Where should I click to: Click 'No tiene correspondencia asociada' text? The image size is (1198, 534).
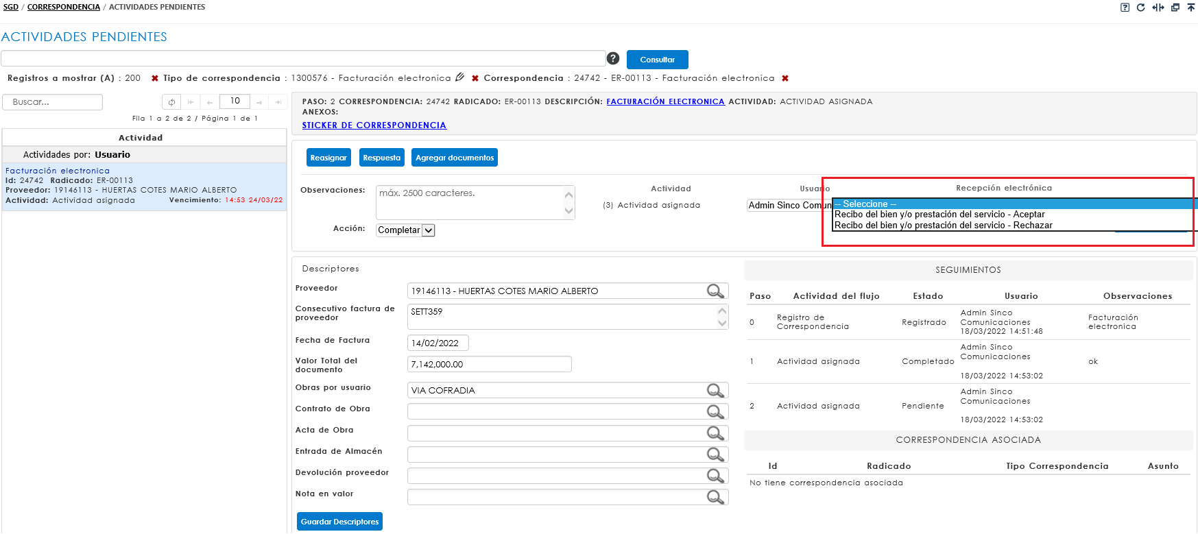[x=826, y=483]
